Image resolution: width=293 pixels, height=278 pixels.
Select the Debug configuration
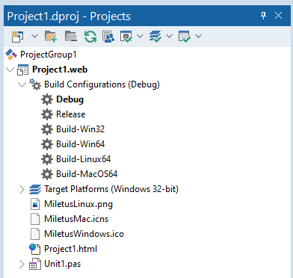[70, 99]
